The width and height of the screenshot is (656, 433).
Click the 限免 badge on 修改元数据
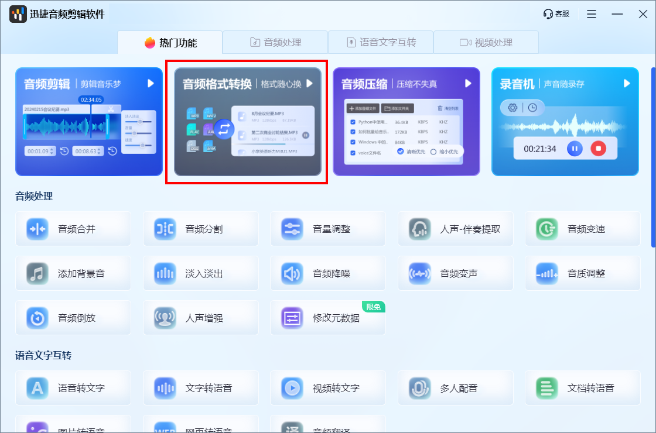[x=373, y=307]
